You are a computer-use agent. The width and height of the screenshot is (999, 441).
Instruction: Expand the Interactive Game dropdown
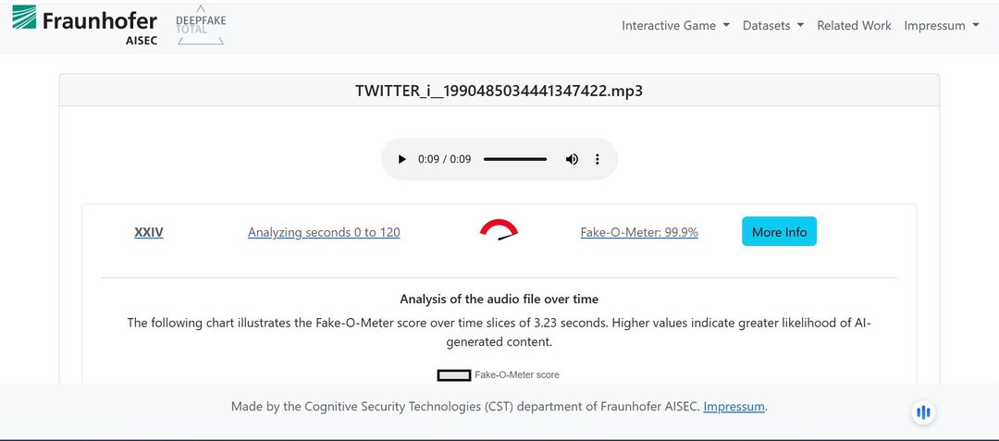(675, 26)
